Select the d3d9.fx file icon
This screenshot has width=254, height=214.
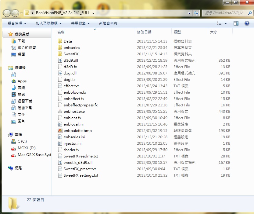(60, 67)
